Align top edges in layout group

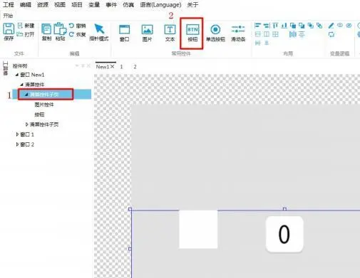click(275, 26)
